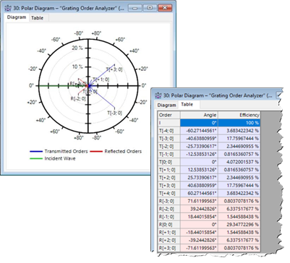Click the Order column header
This screenshot has width=290, height=263.
click(x=169, y=115)
